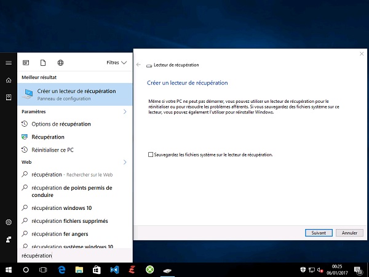369x277 pixels.
Task: Toggle the hamburger menu in search panel
Action: 9,63
